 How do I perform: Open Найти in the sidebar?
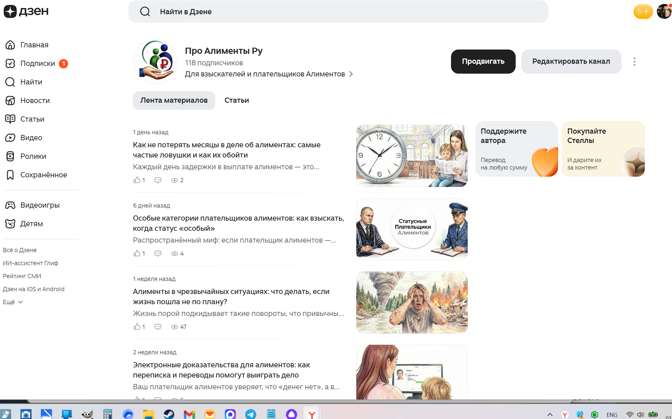(x=24, y=82)
